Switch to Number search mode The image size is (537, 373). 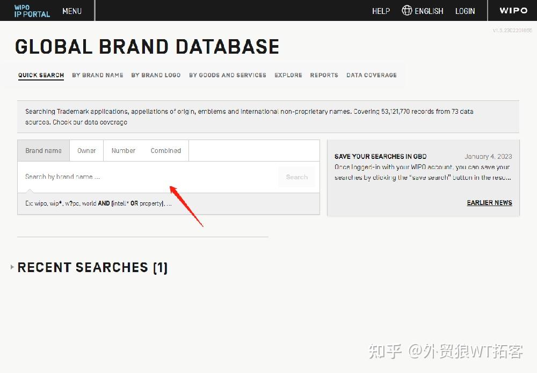coord(123,151)
